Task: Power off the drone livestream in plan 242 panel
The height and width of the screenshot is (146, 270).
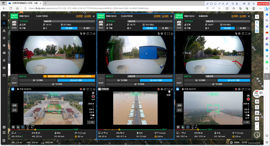Action: pos(249,89)
